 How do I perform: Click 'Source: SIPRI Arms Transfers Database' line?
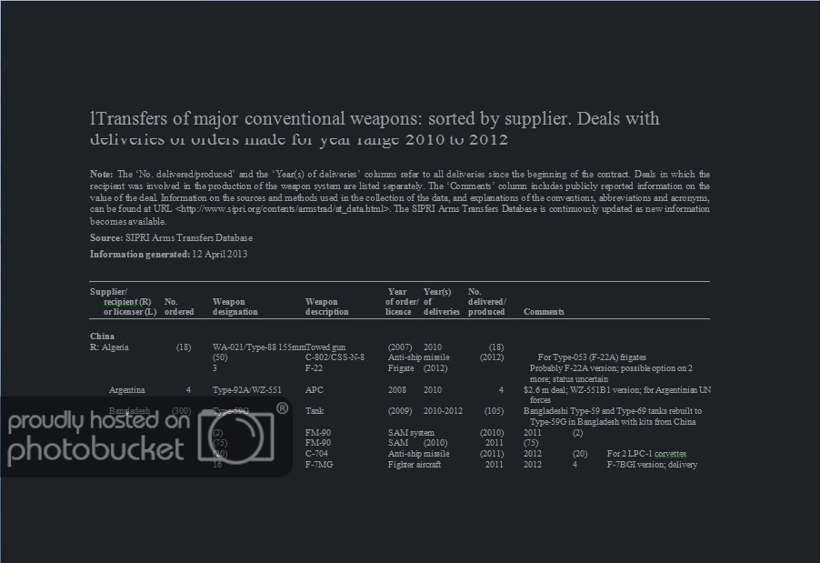point(171,237)
